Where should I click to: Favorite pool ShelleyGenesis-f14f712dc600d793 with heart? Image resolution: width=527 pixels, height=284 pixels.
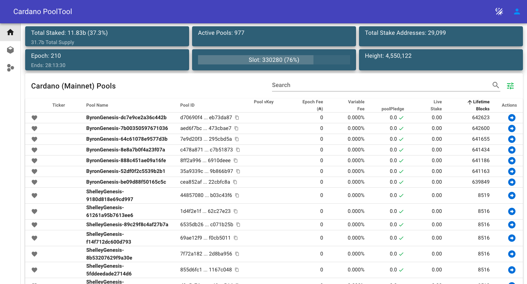pyautogui.click(x=34, y=238)
